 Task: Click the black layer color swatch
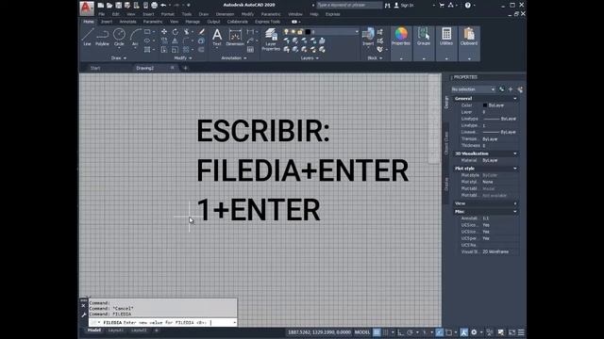click(308, 32)
